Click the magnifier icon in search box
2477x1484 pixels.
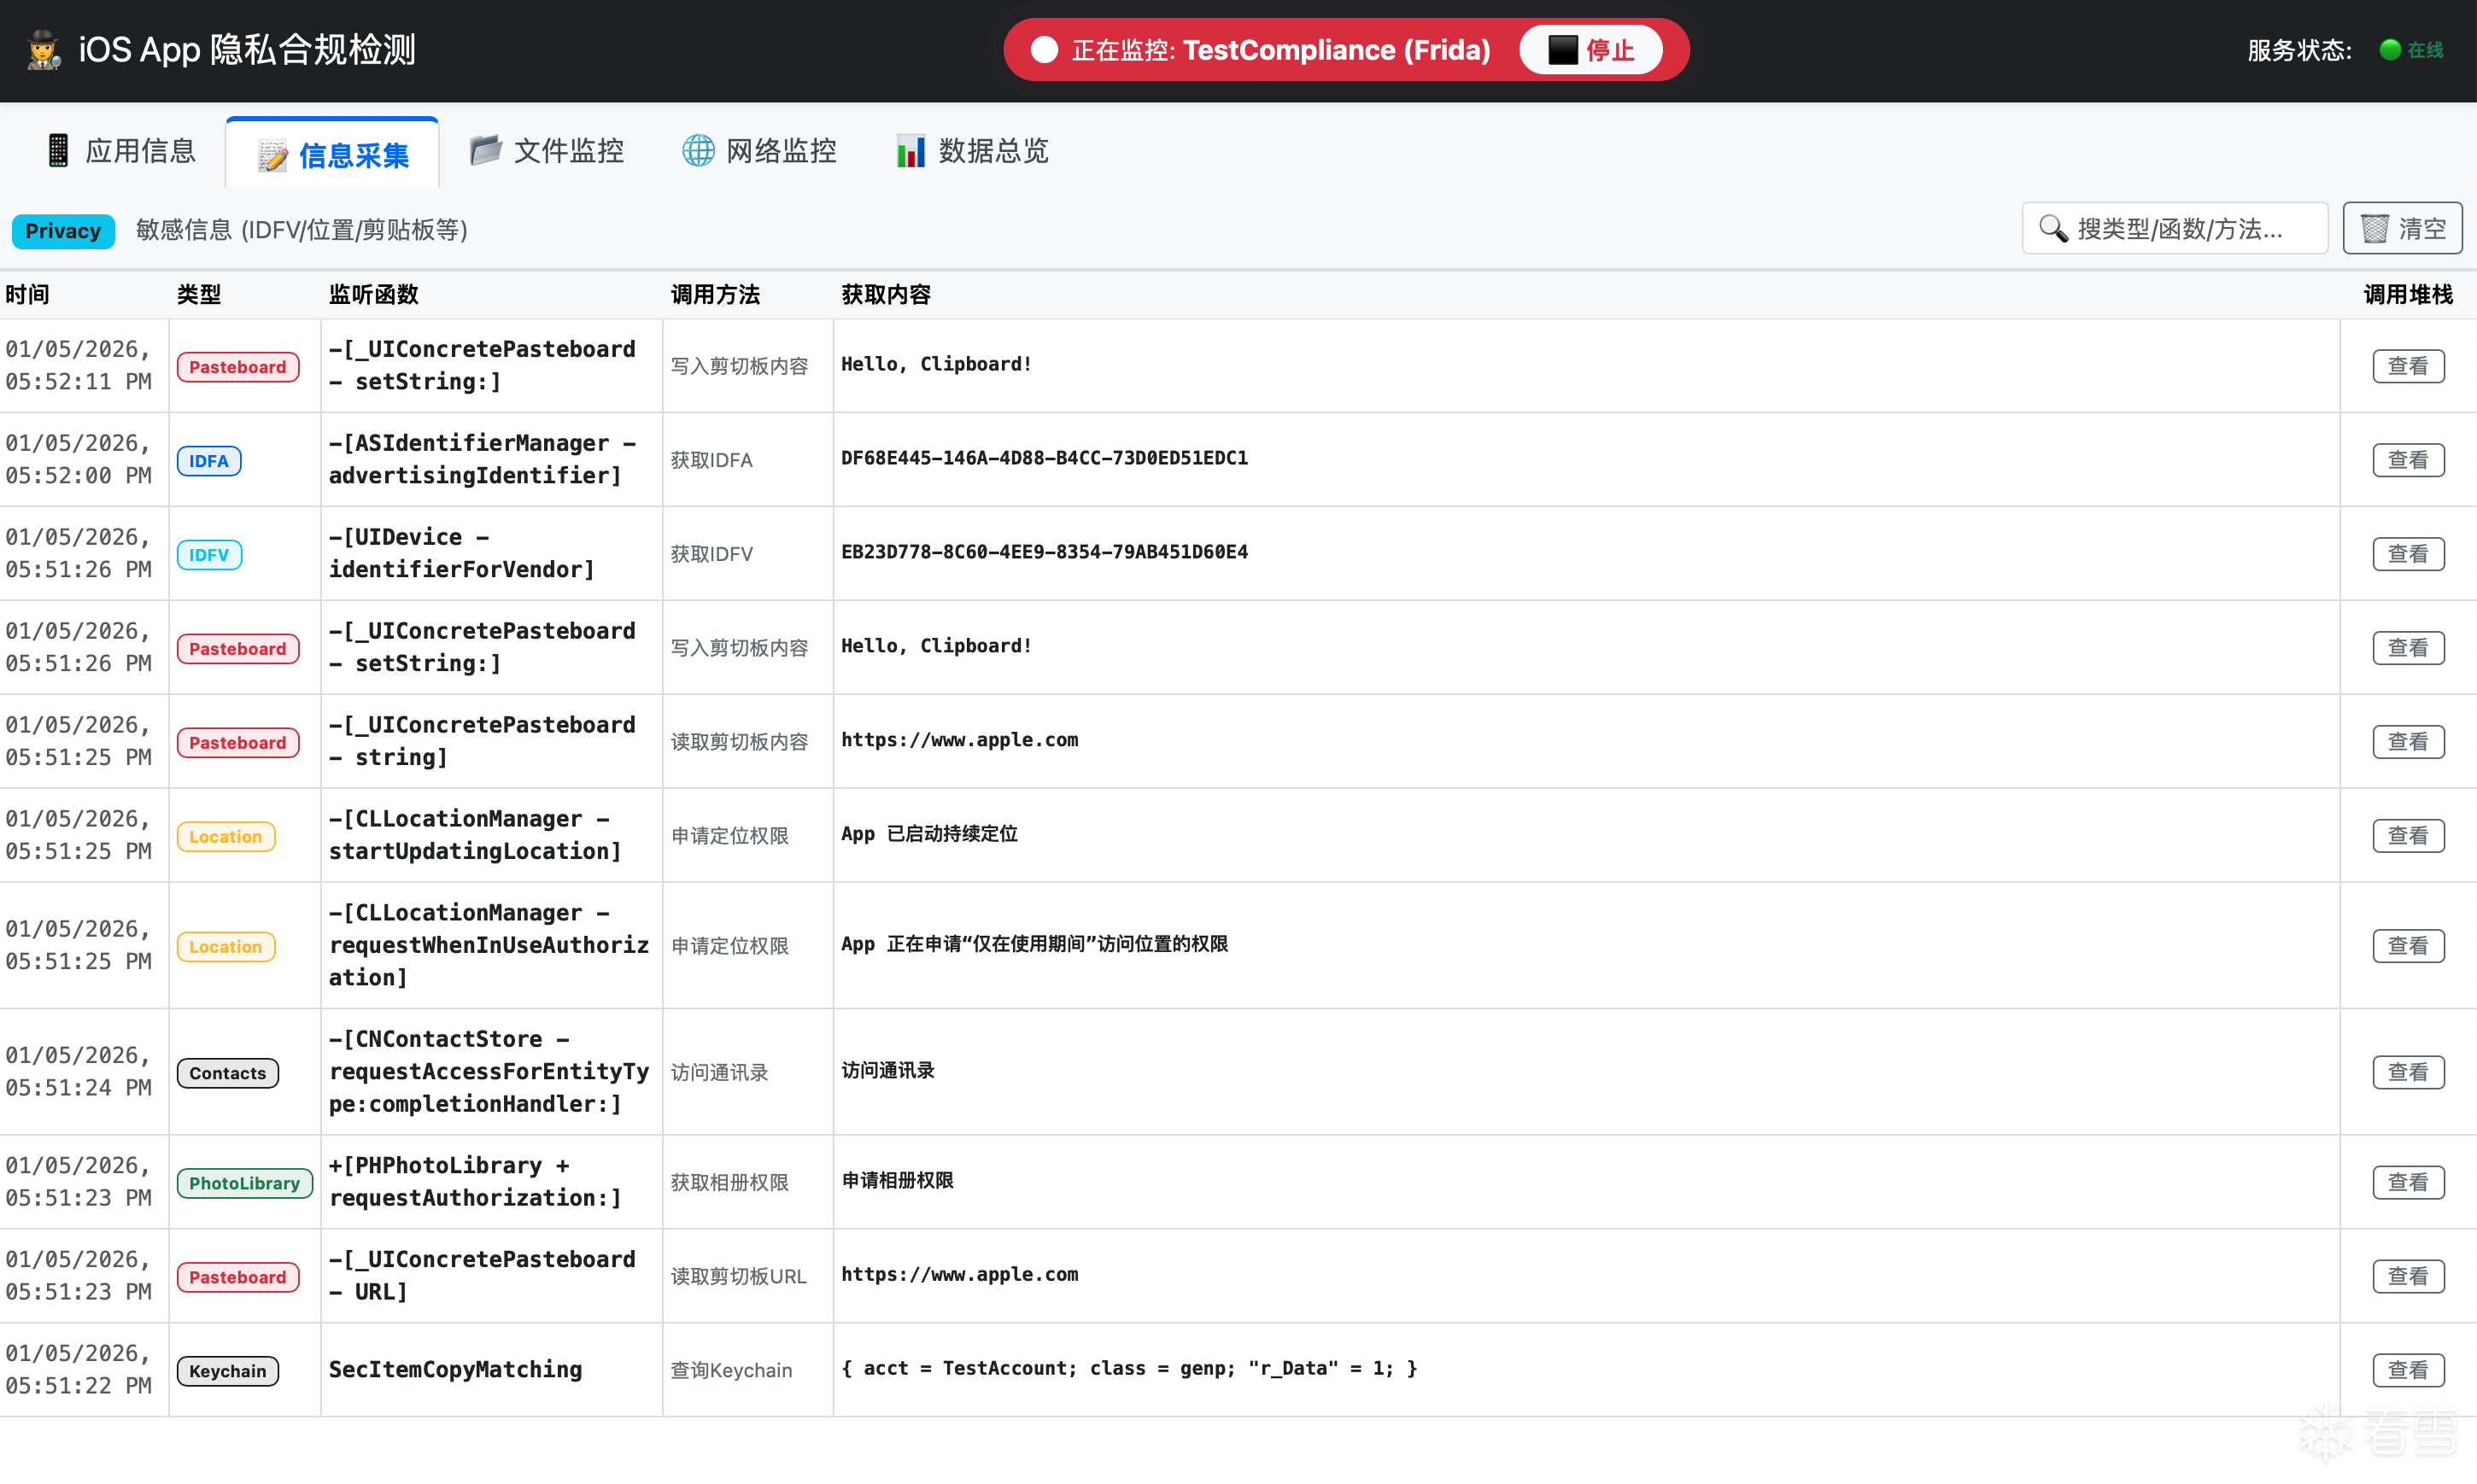coord(2053,229)
